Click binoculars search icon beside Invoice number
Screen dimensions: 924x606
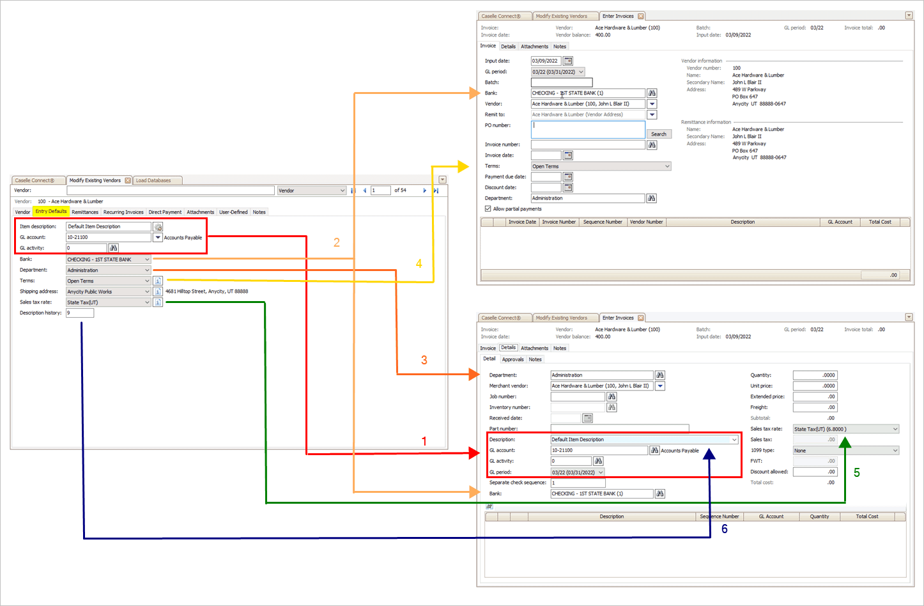(x=652, y=145)
